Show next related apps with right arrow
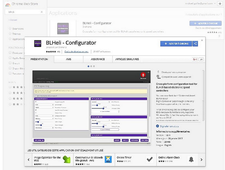Image resolution: width=225 pixels, height=170 pixels. pyautogui.click(x=201, y=160)
